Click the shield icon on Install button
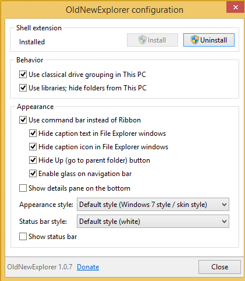 coord(143,40)
